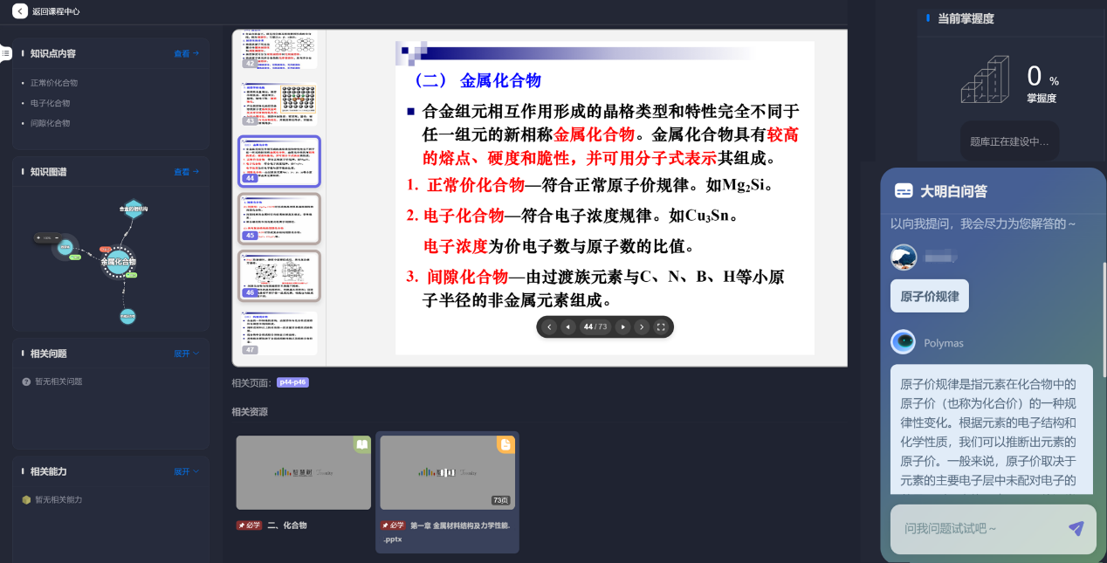This screenshot has width=1107, height=563.
Task: Expand the 相关能力 section
Action: (x=186, y=471)
